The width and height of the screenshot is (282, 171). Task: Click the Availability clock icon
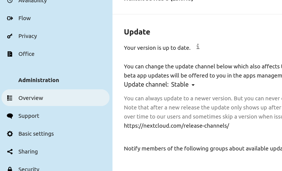tap(10, 2)
